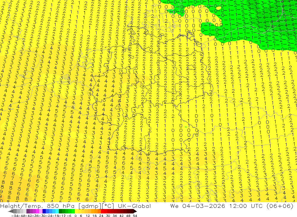This screenshot has width=297, height=217.
Task: Click the '54' legend scale value
Action: [135, 216]
